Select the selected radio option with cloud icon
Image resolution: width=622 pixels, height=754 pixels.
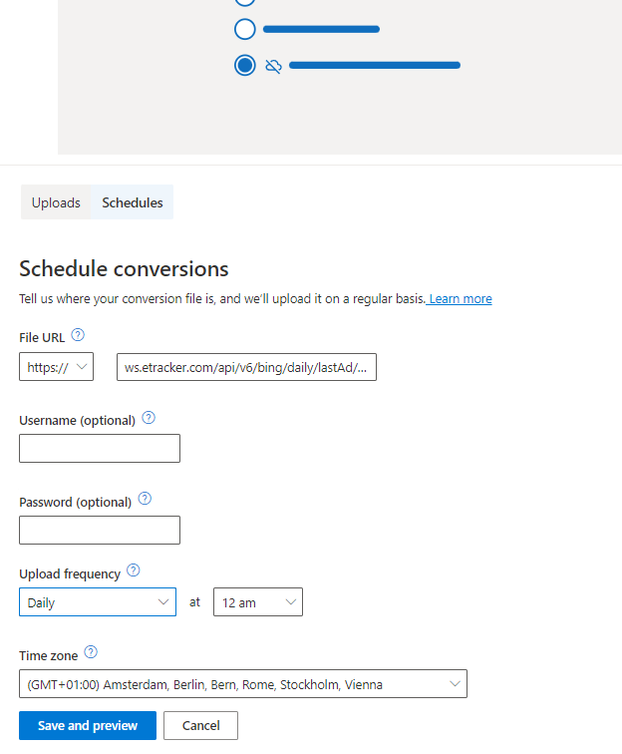pyautogui.click(x=245, y=65)
